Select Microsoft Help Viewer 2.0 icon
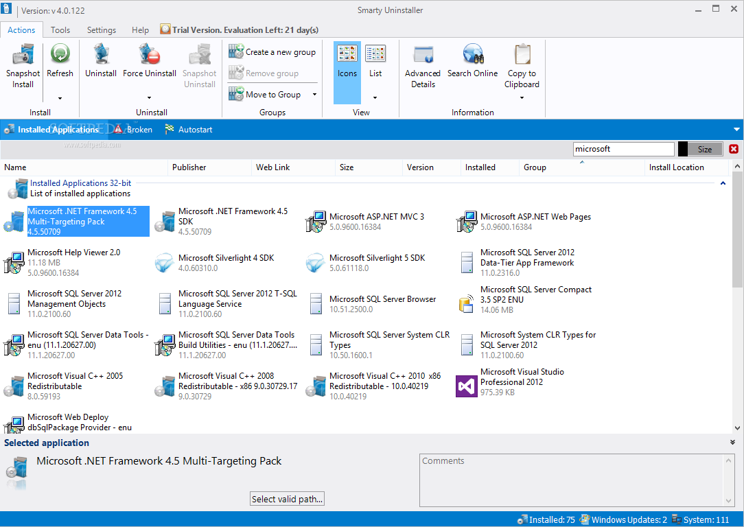 tap(14, 263)
